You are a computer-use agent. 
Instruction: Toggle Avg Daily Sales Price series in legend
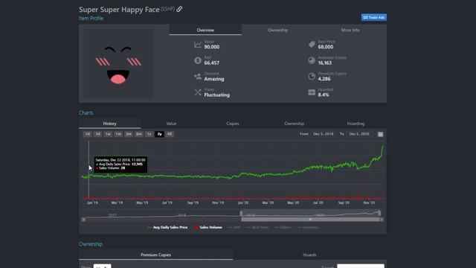(x=167, y=227)
